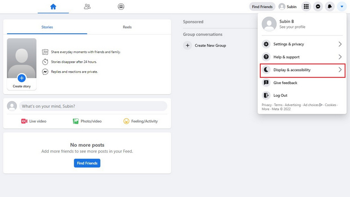350x197 pixels.
Task: Click the Find Friends button in top bar
Action: pyautogui.click(x=262, y=7)
